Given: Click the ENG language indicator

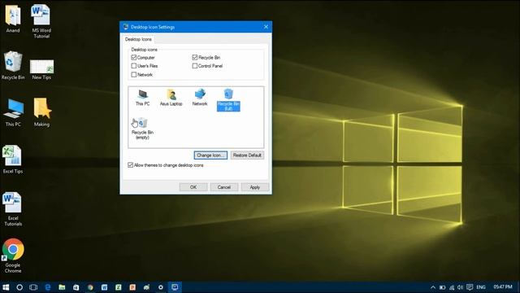Looking at the screenshot, I should click(x=481, y=287).
